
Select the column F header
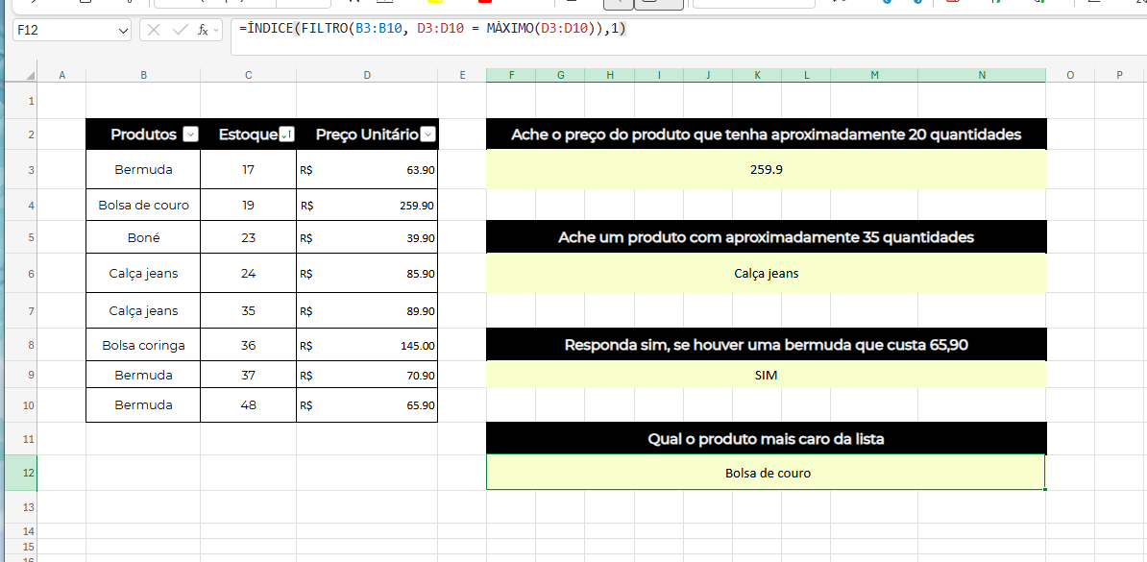click(511, 75)
